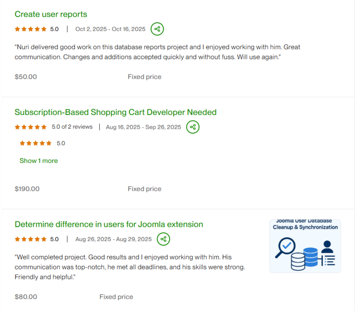Click the $190.00 price amount

point(27,189)
